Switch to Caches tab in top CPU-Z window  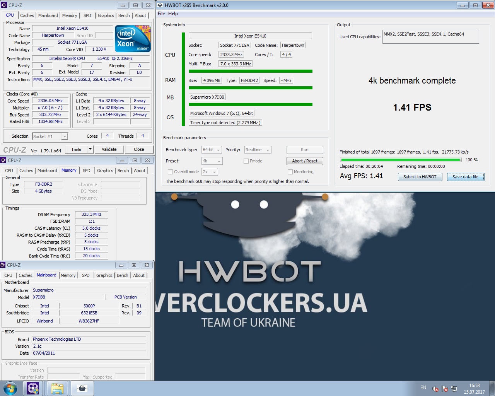point(27,15)
